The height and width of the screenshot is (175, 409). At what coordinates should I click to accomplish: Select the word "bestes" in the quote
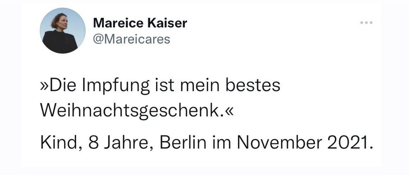[x=253, y=86]
